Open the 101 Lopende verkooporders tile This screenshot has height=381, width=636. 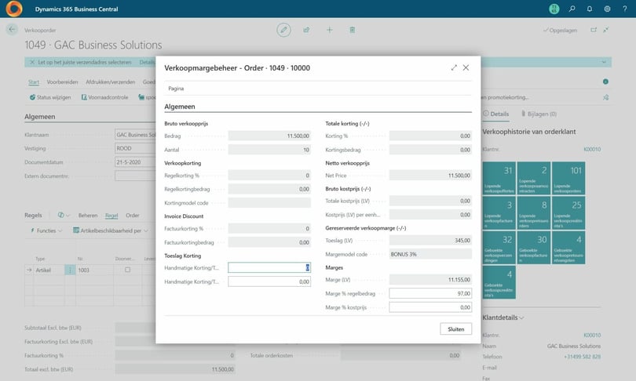pos(568,178)
